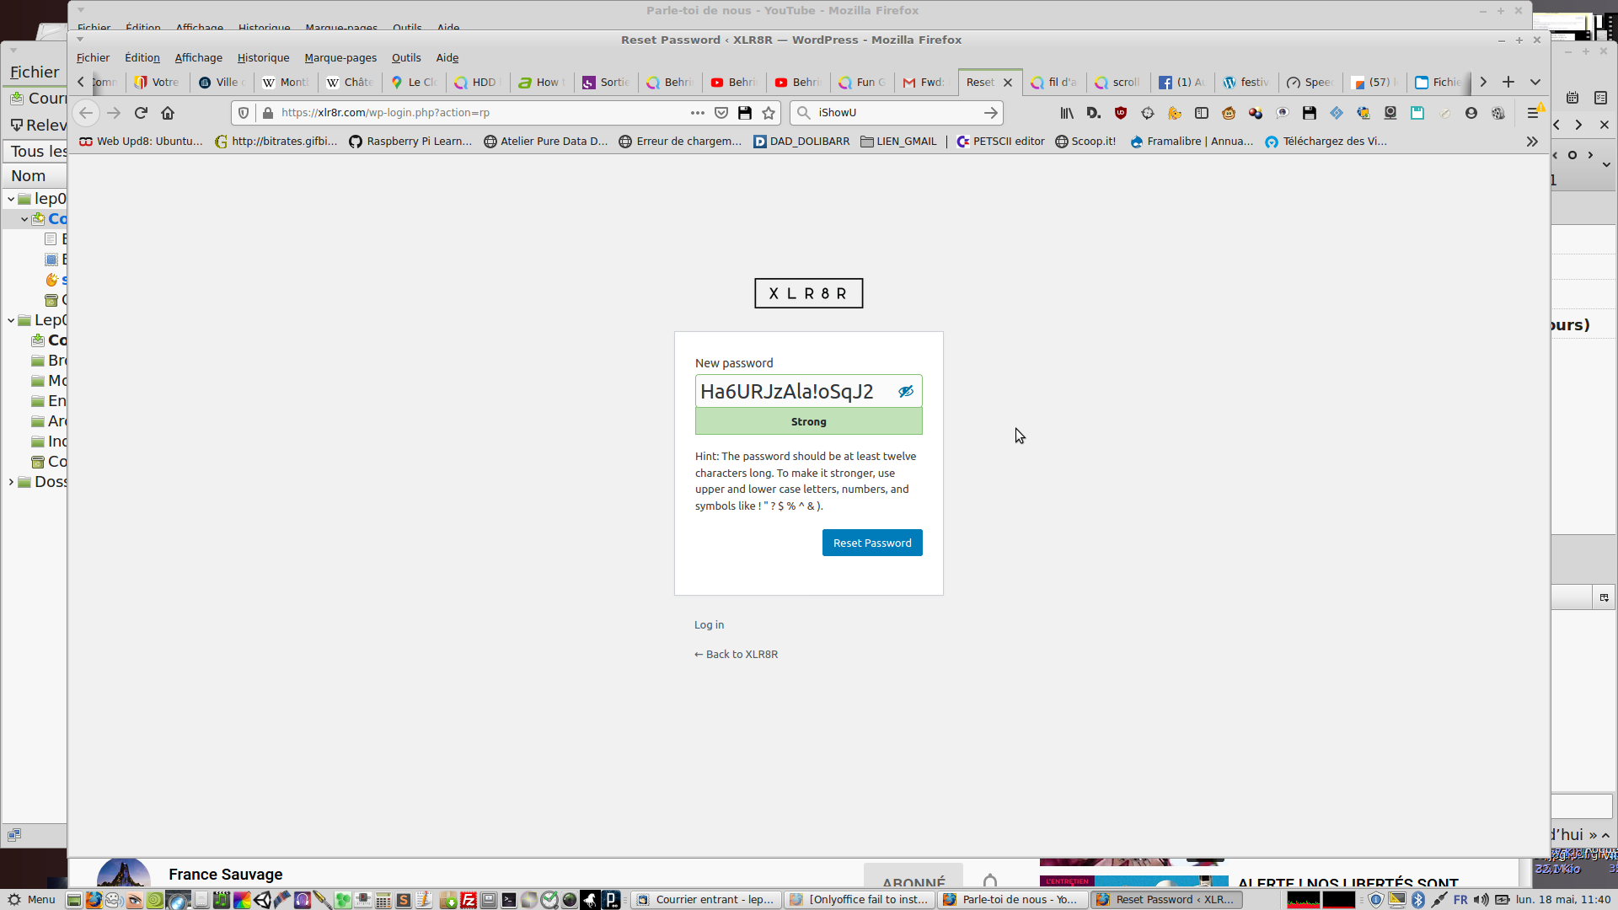Viewport: 1618px width, 910px height.
Task: Open the uBlock Origin shield extension
Action: coord(1121,113)
